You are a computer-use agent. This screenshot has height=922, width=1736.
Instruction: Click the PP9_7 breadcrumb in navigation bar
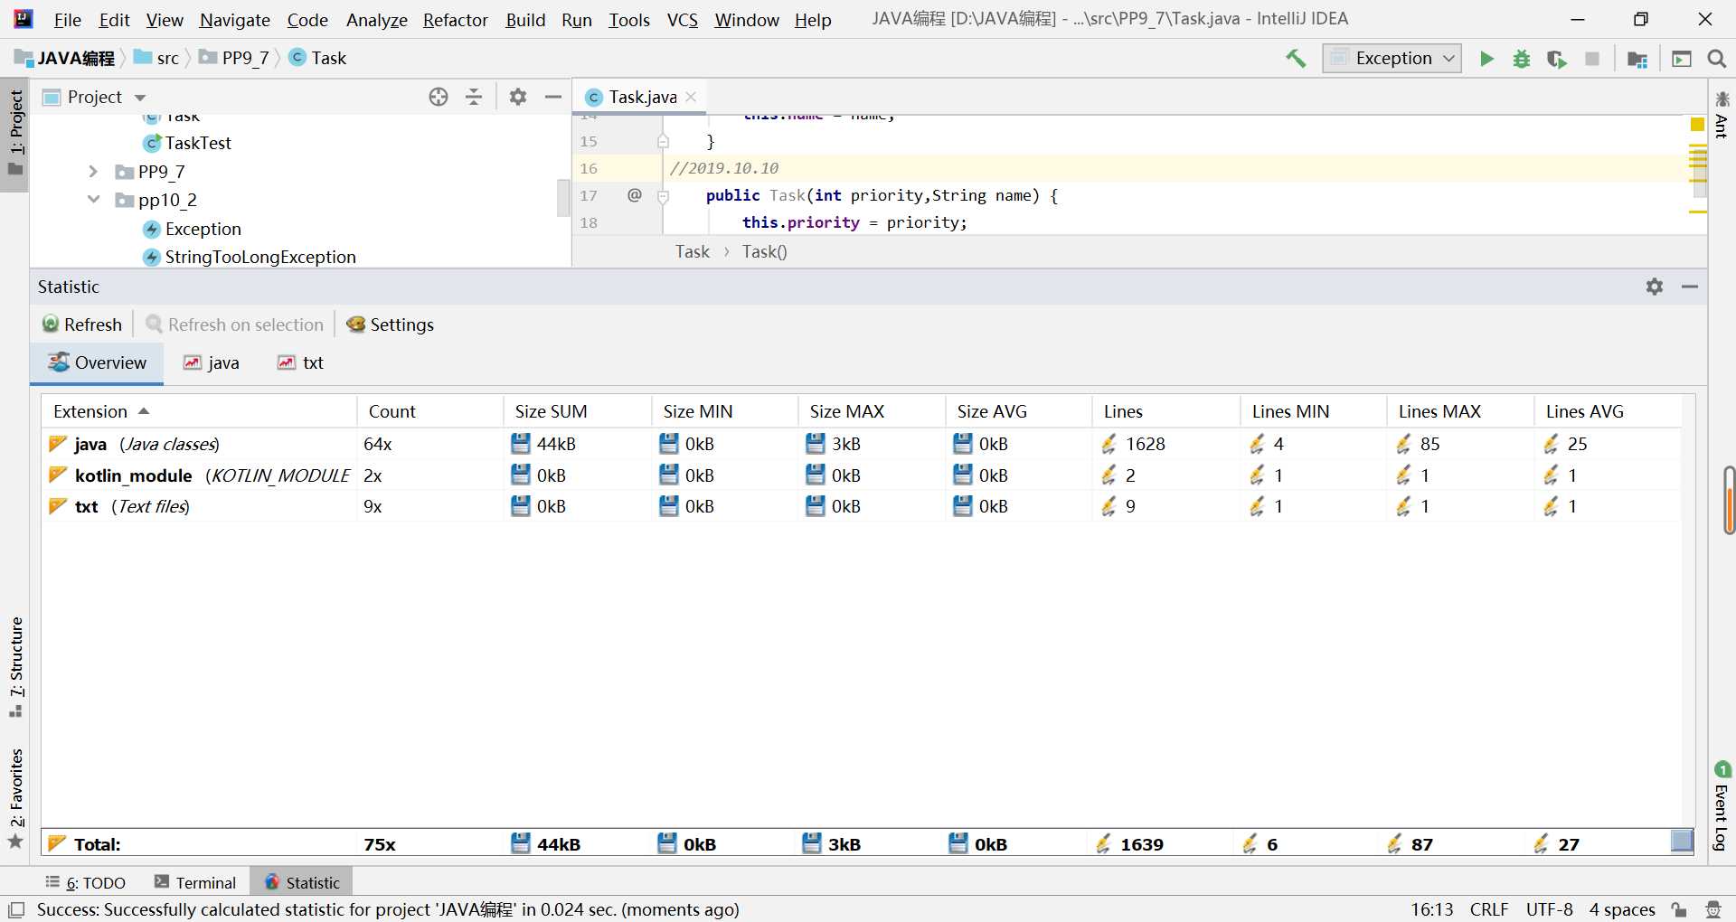(x=235, y=58)
